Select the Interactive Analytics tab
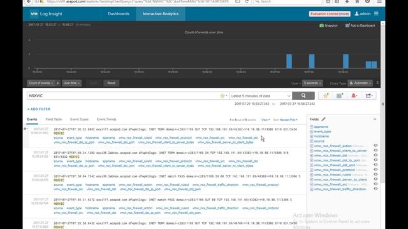This screenshot has width=408, height=229. (161, 14)
